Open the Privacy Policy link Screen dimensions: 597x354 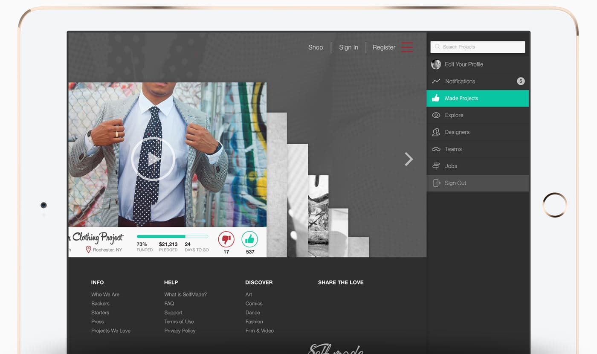pos(180,331)
